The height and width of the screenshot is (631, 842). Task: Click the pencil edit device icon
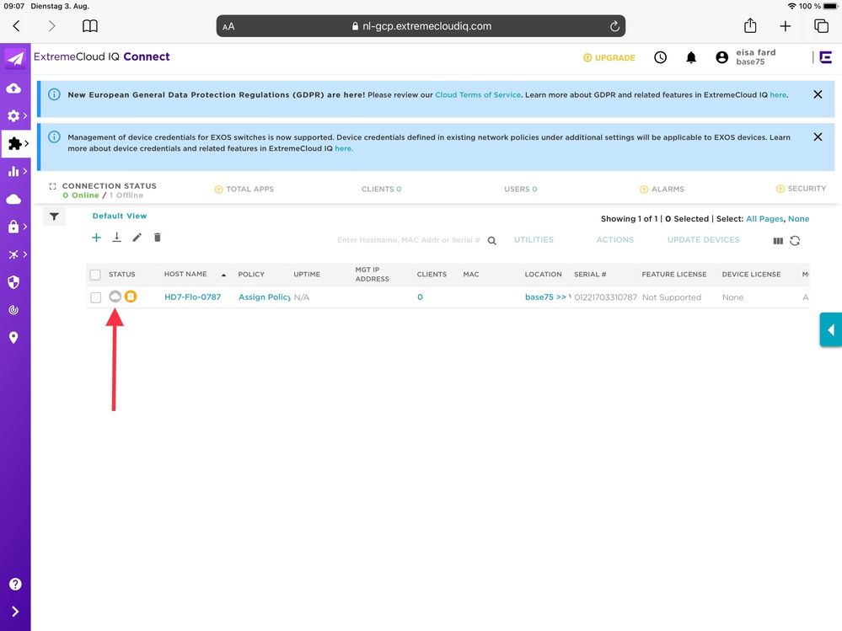(137, 238)
